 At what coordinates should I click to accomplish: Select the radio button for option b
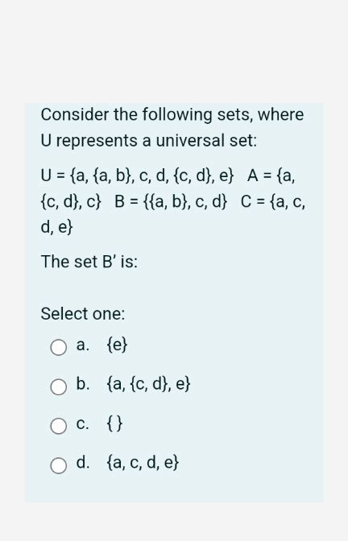tap(58, 386)
